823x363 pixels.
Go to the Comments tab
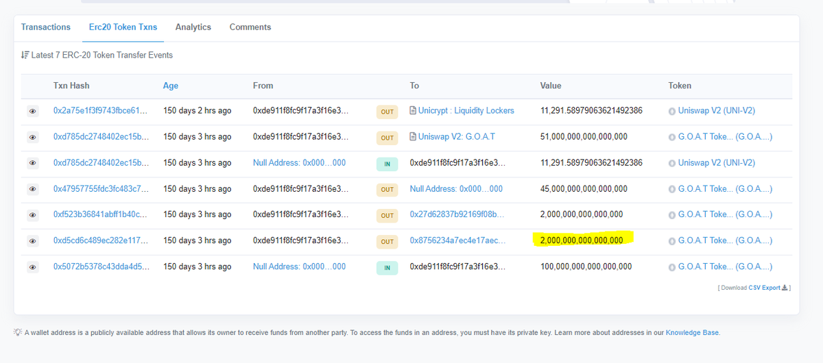click(250, 27)
